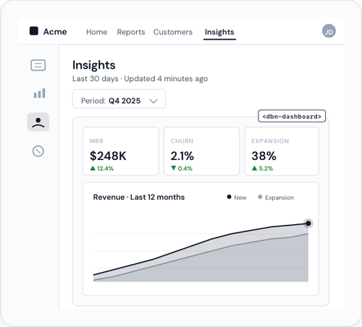Toggle the Expansion series legend dot
The image size is (362, 327).
[260, 197]
